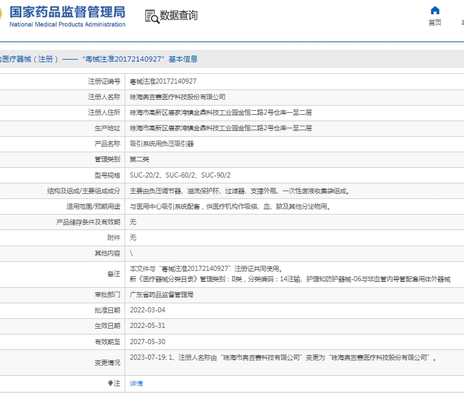Screen dimensions: 464x396
Task: Open the 详情 link in 注 row
Action: [136, 384]
